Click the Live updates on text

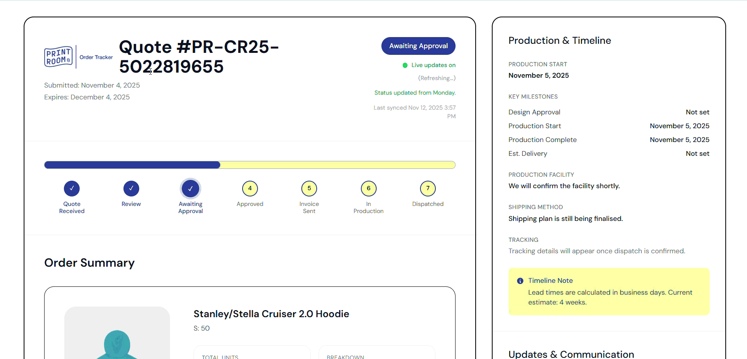point(433,65)
